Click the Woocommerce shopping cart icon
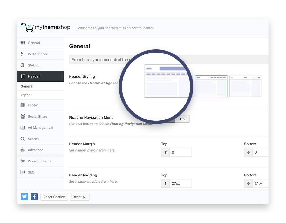Image resolution: width=286 pixels, height=223 pixels. pos(23,161)
